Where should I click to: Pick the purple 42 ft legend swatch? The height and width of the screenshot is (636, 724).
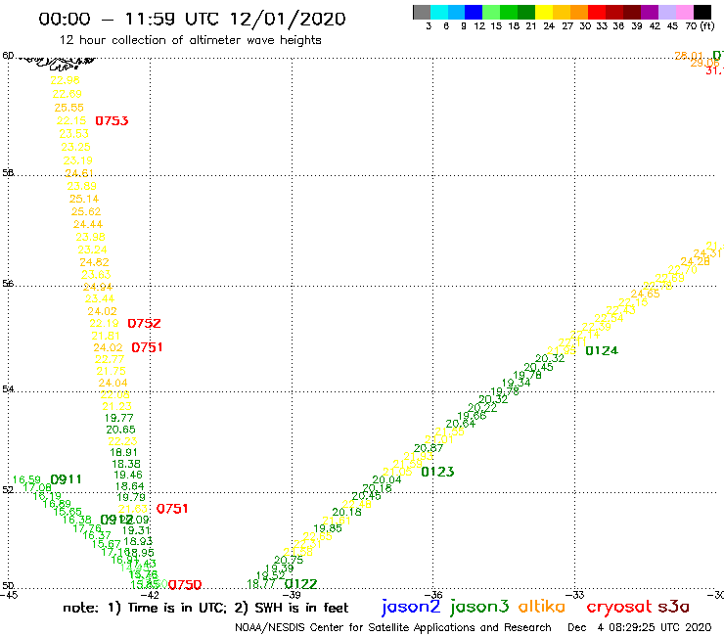click(x=650, y=12)
